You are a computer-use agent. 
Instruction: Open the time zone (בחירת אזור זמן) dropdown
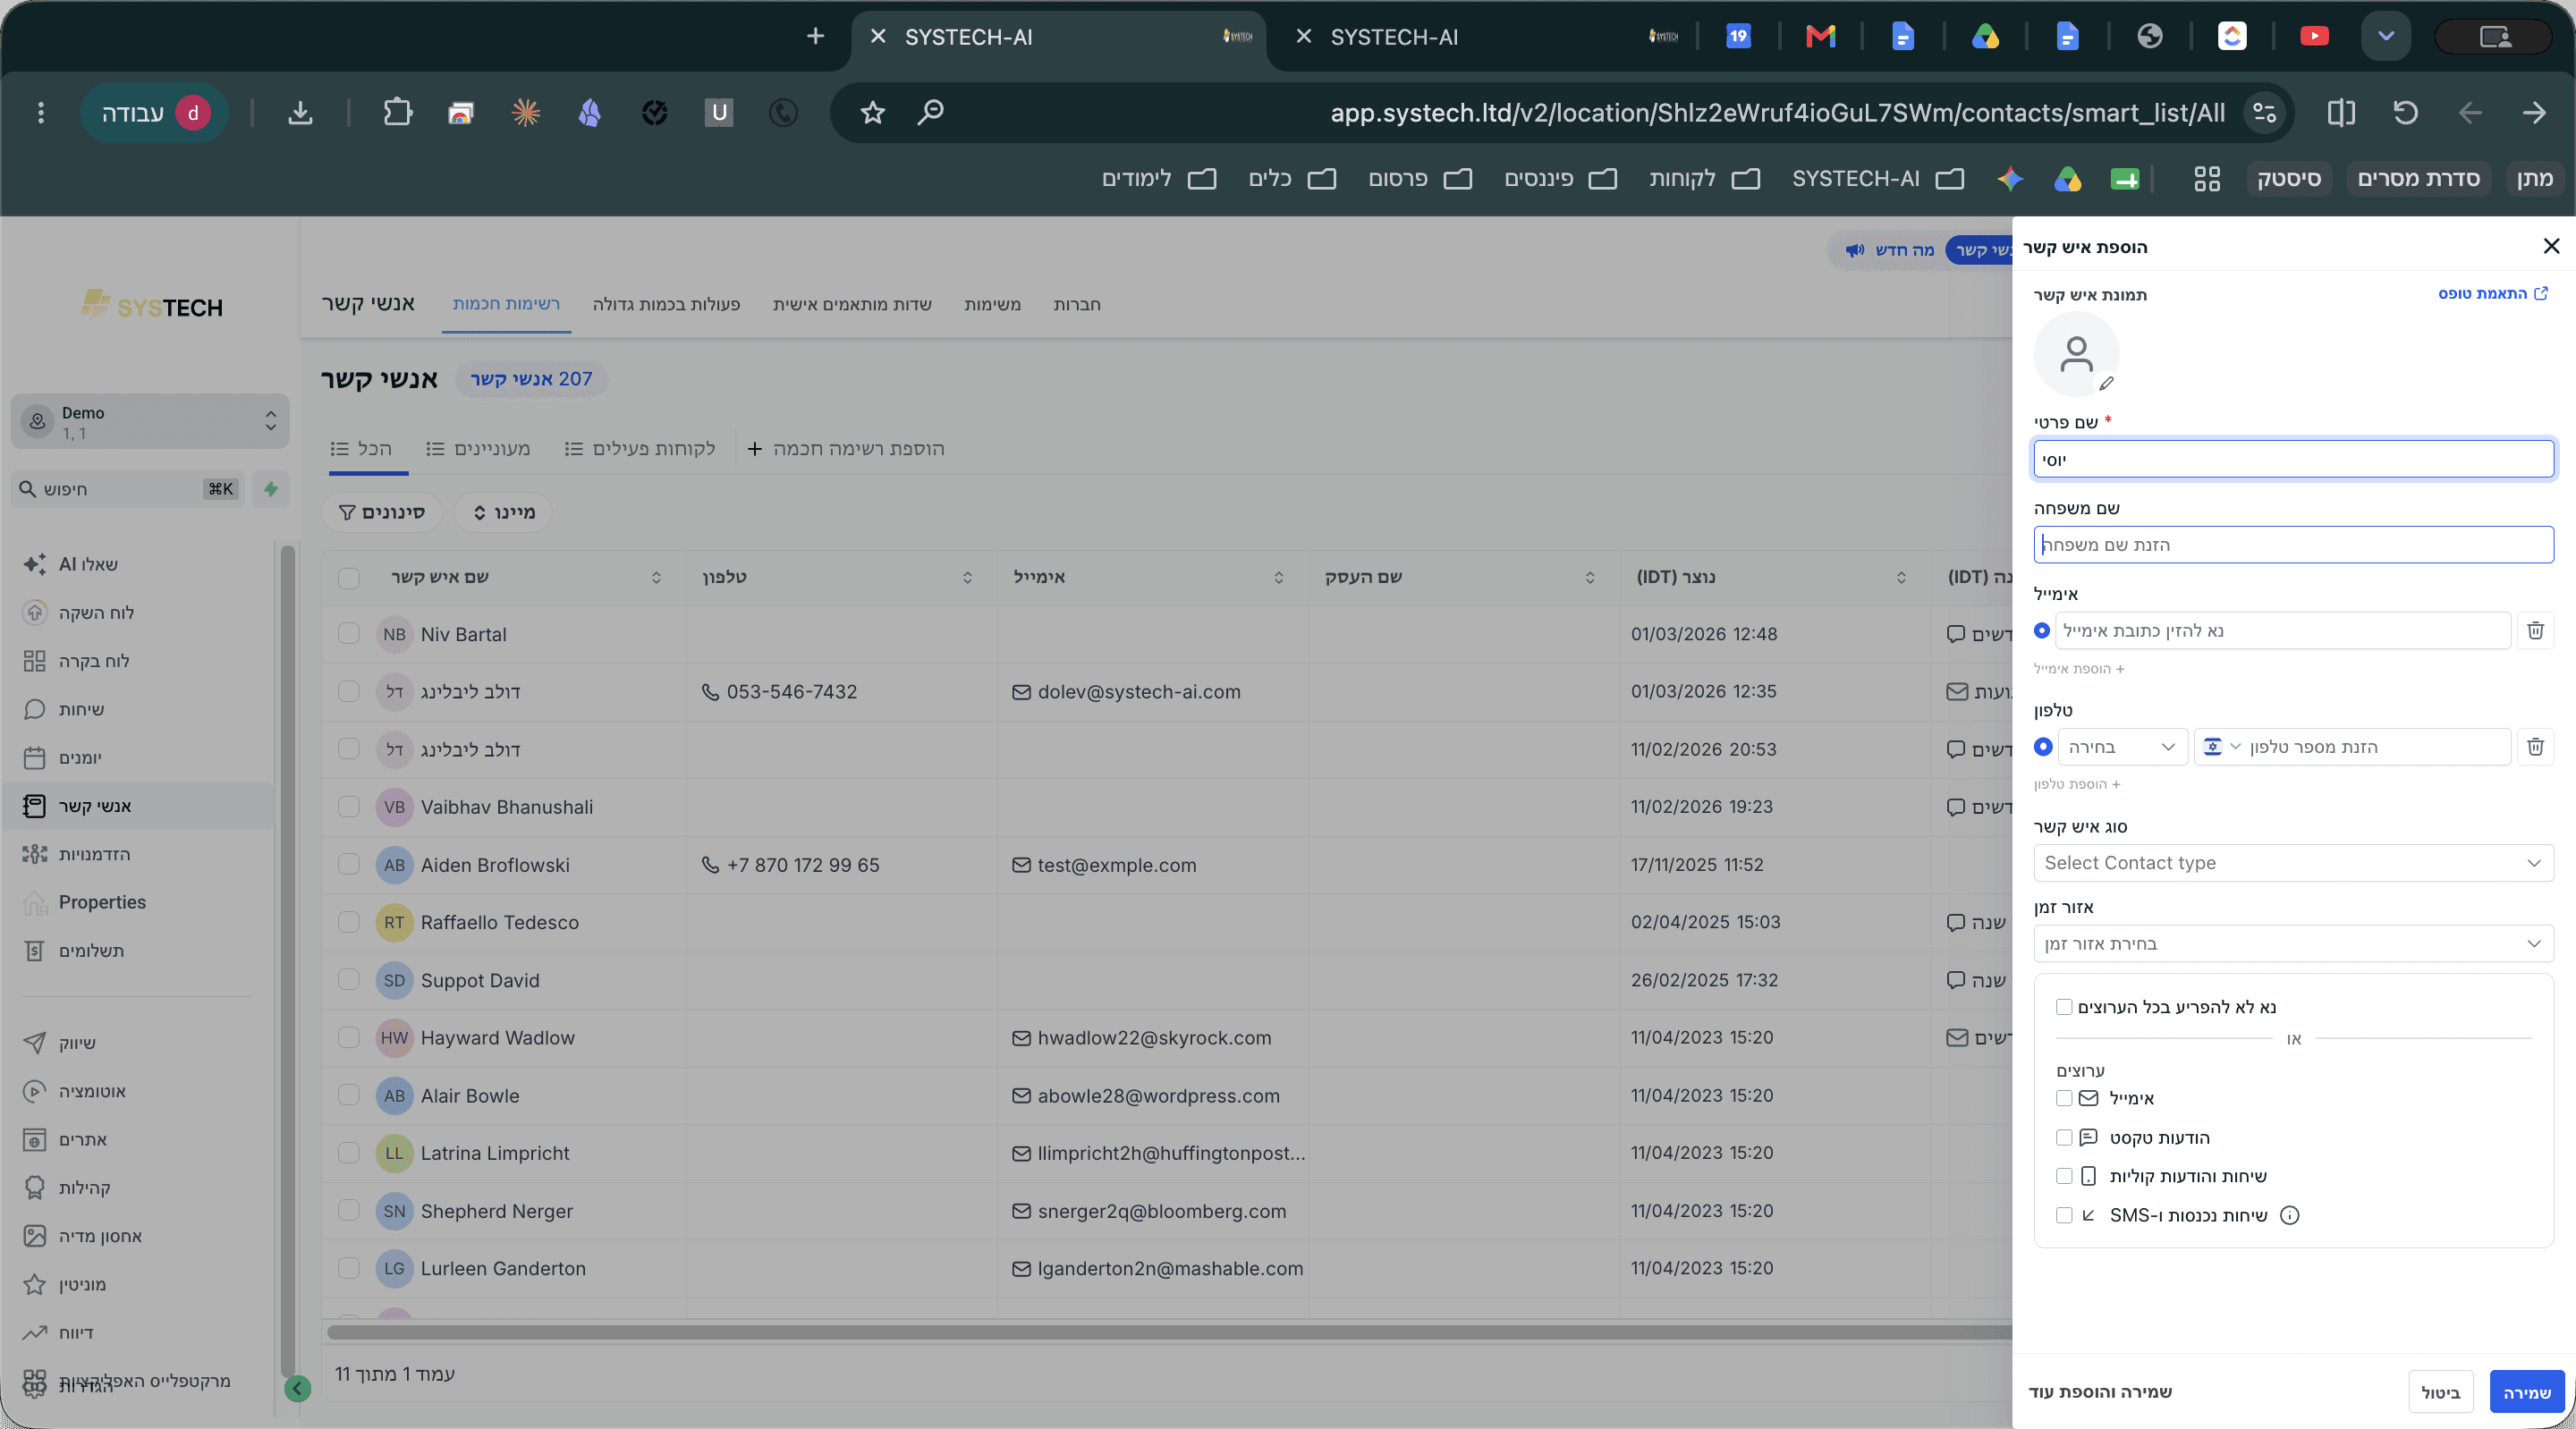point(2293,943)
